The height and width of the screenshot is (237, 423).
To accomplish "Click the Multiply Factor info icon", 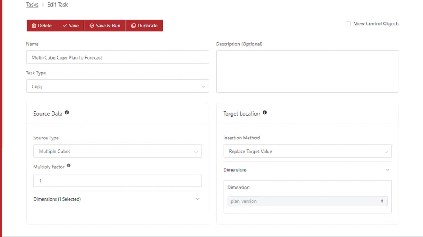I will pos(69,165).
